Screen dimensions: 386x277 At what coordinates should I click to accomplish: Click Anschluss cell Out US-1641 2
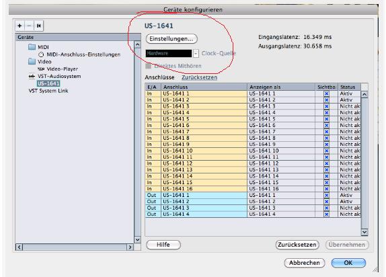[x=204, y=202]
